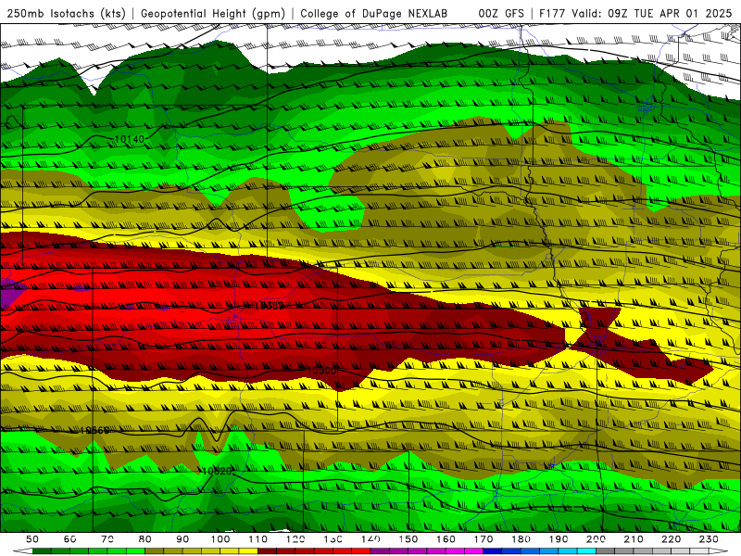
Task: Click the "09Z TUE APR 01 2025" valid time
Action: (670, 13)
